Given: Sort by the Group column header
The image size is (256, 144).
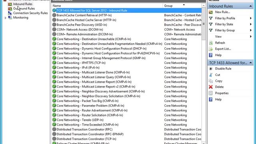Looking at the screenshot, I should 182,6.
